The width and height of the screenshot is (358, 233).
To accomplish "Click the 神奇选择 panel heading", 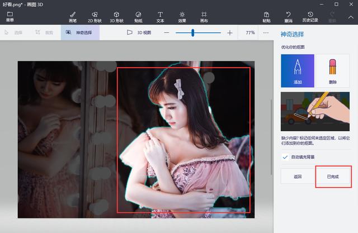I will pyautogui.click(x=292, y=35).
